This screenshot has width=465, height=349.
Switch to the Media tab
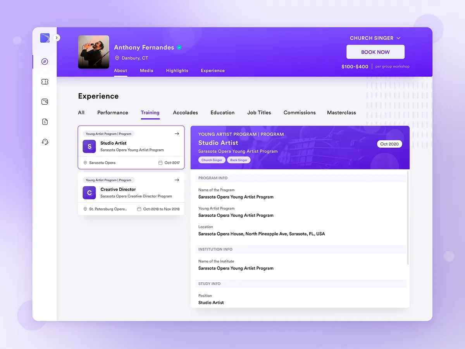coord(146,71)
